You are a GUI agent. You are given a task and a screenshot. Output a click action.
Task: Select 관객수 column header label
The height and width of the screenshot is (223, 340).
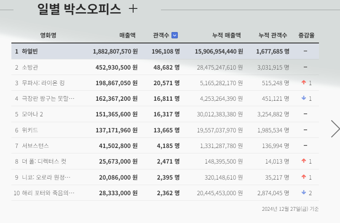click(161, 35)
